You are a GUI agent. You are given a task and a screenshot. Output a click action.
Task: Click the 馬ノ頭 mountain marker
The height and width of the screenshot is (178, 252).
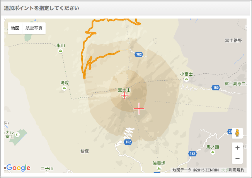(x=213, y=152)
